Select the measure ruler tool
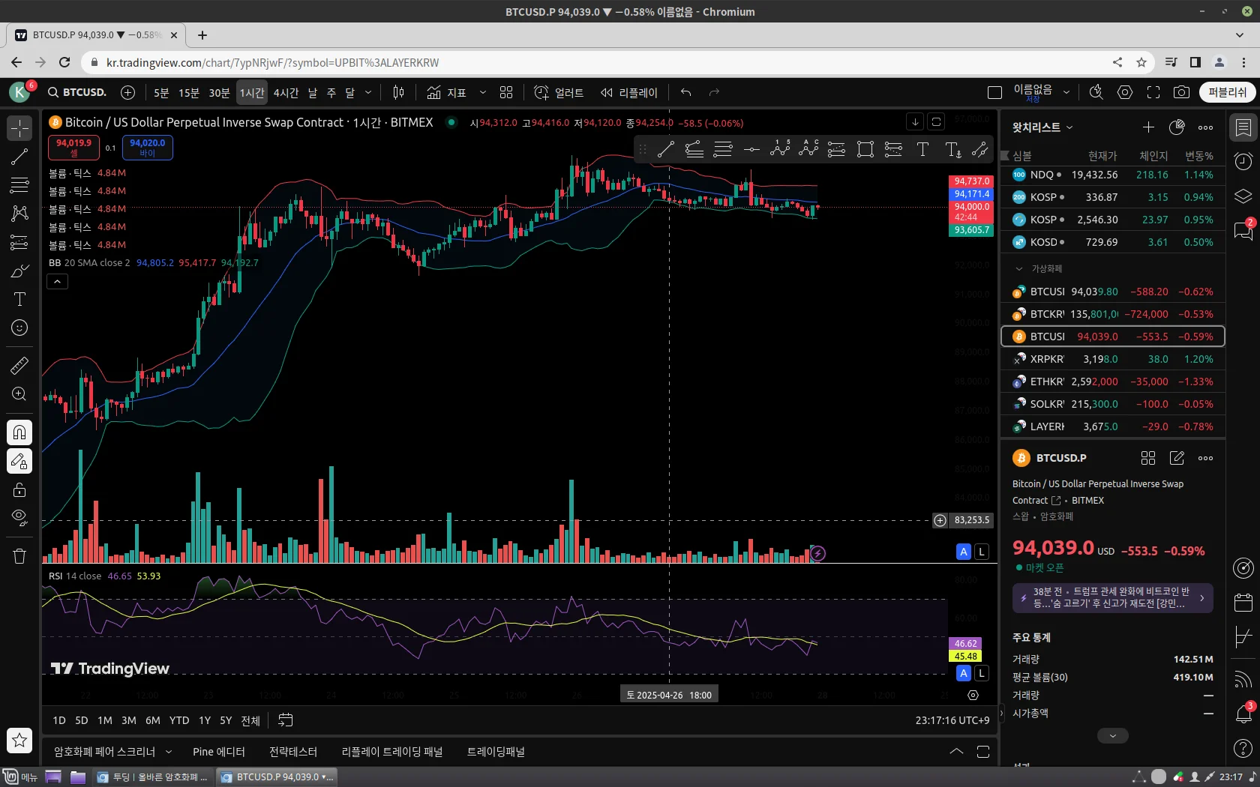 click(x=19, y=366)
